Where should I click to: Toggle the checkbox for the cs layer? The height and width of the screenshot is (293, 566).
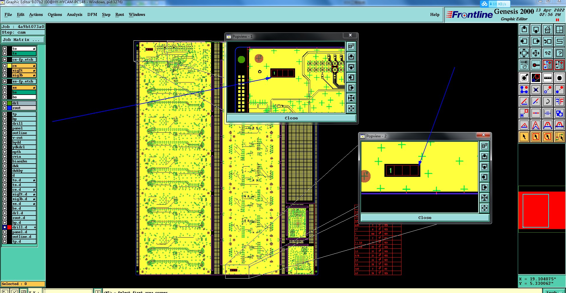tap(5, 66)
